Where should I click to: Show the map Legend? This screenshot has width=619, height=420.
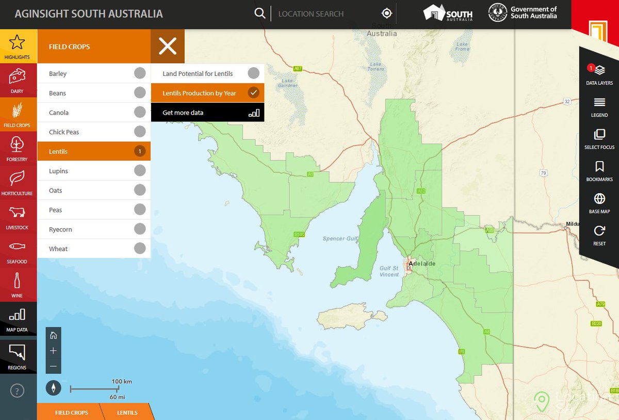click(599, 107)
